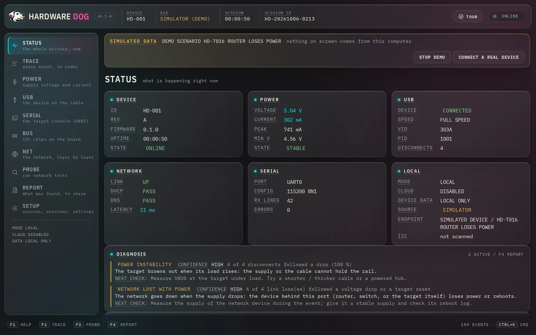This screenshot has height=335, width=536.
Task: Click the SIMULATOR (DEMO) value in header
Action: click(x=185, y=19)
